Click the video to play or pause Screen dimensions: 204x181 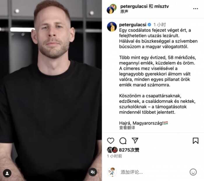(51, 90)
